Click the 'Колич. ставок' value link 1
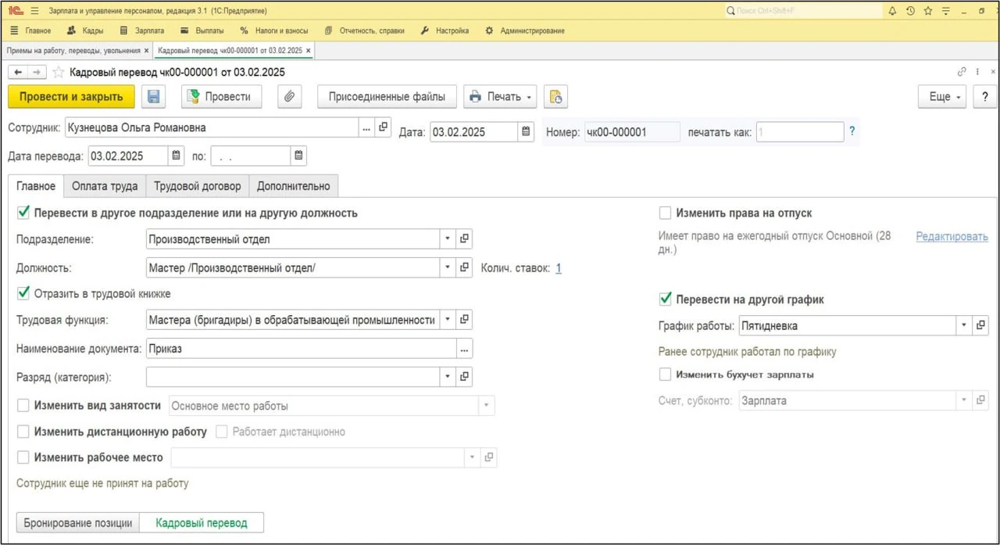The height and width of the screenshot is (545, 1000). pyautogui.click(x=559, y=268)
